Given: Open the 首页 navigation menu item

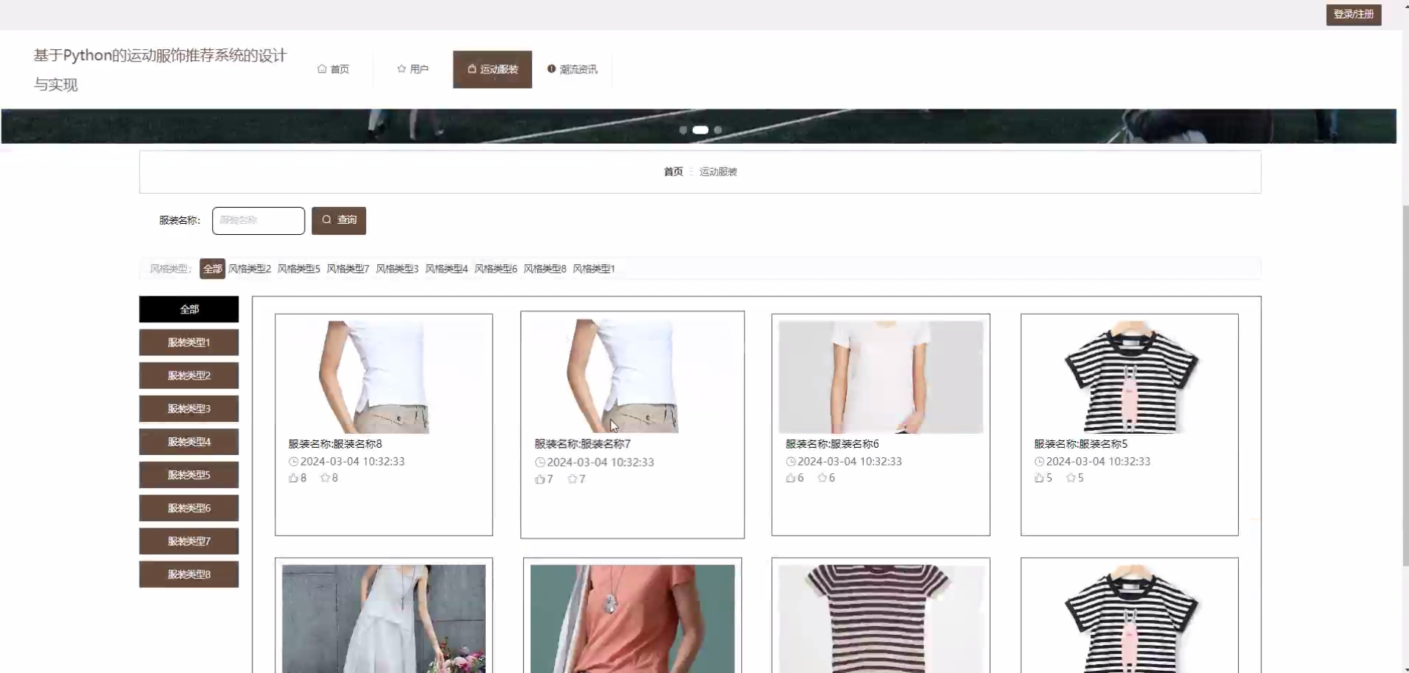Looking at the screenshot, I should [333, 69].
